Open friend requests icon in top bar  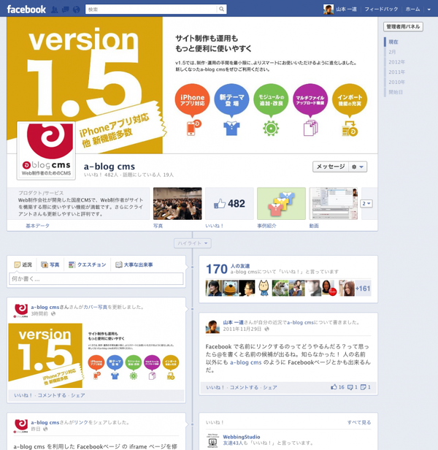click(x=54, y=9)
